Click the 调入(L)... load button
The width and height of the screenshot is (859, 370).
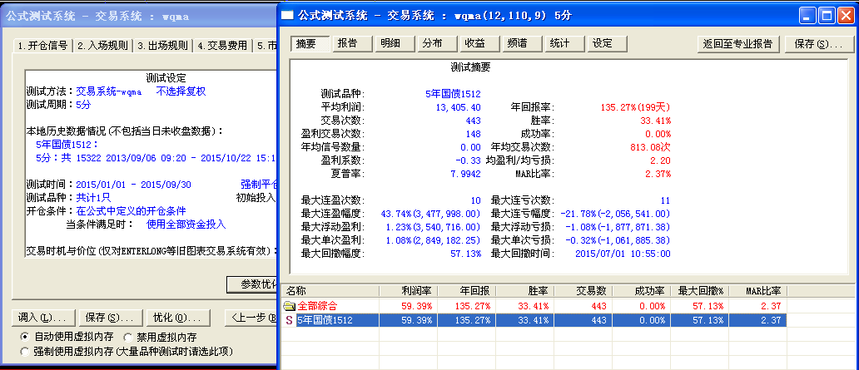[x=42, y=318]
